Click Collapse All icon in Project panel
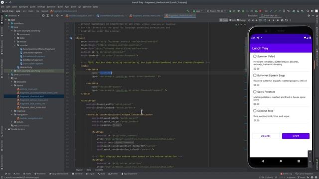Screen dimensions: 319x179 click(52, 15)
